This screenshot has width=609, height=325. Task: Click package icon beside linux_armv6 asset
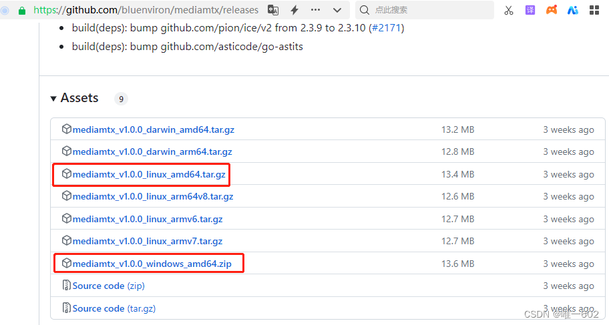point(67,219)
